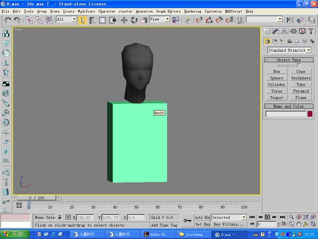Pick the Rectangular Selection Region tool
318x239 pixels.
[x=102, y=20]
